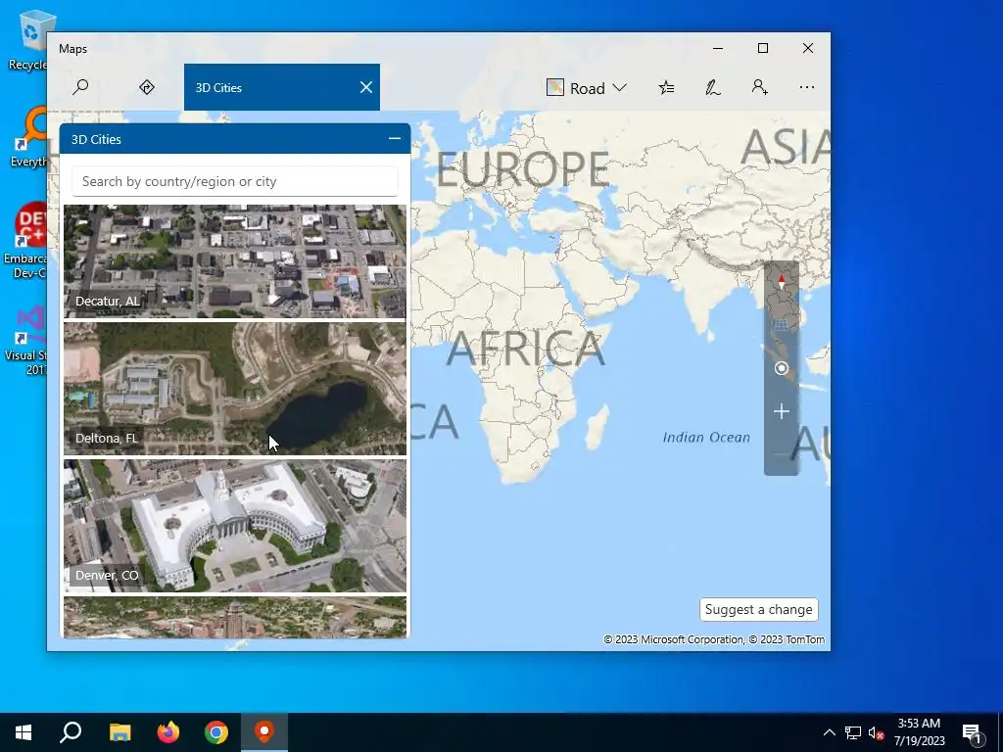
Task: Minimize the 3D Cities panel
Action: tap(395, 139)
